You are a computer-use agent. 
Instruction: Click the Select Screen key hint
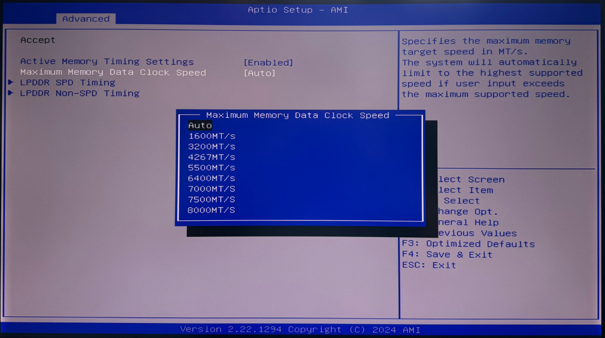tap(471, 179)
